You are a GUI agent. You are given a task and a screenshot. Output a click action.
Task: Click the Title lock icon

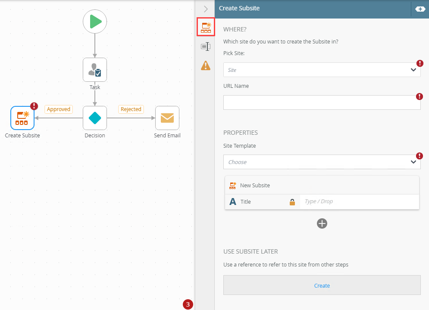(x=292, y=201)
